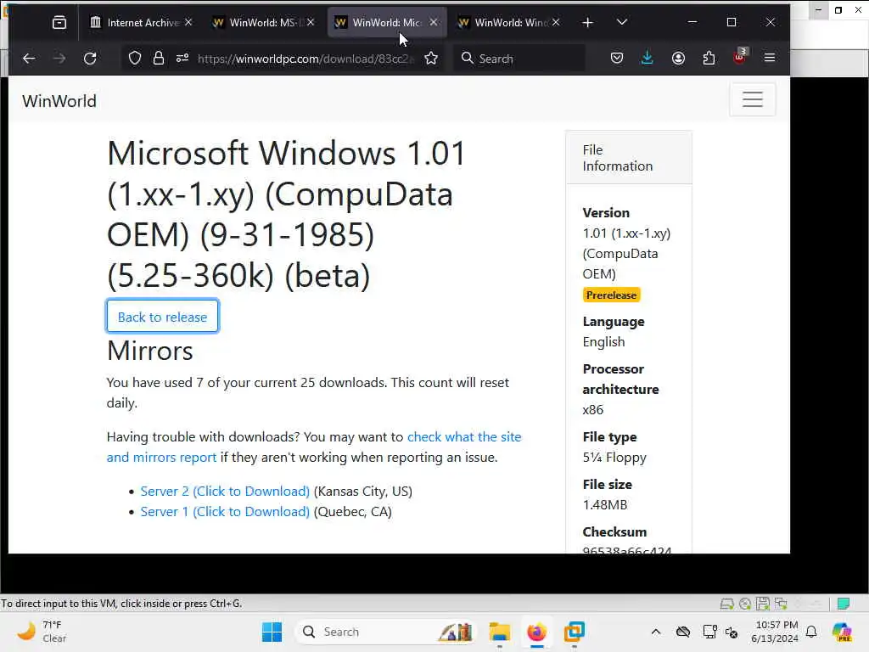869x652 pixels.
Task: Open the Firefox account menu
Action: click(678, 59)
